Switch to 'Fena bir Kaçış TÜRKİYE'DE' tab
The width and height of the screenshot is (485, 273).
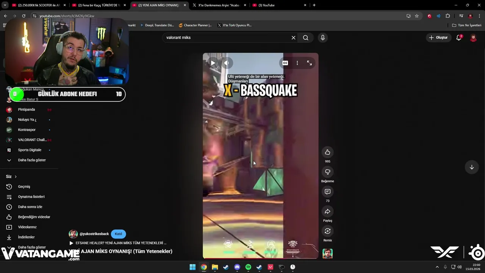pyautogui.click(x=99, y=5)
